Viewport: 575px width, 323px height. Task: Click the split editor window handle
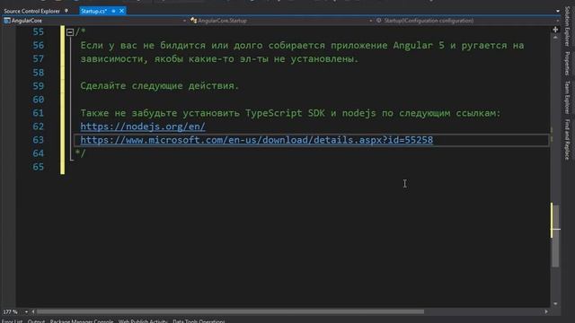[x=555, y=30]
